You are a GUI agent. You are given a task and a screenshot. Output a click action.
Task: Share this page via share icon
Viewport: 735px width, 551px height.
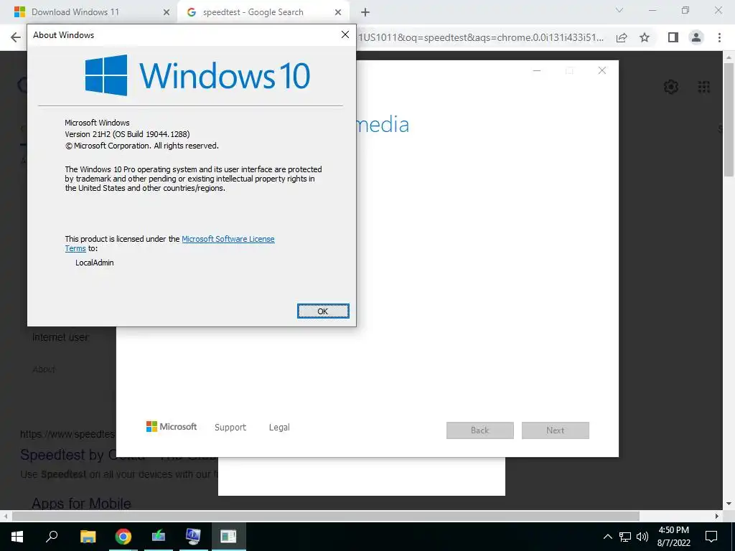622,37
